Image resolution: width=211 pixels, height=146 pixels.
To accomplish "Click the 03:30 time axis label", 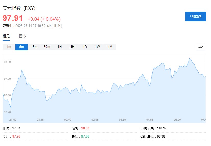I will (x=122, y=120).
